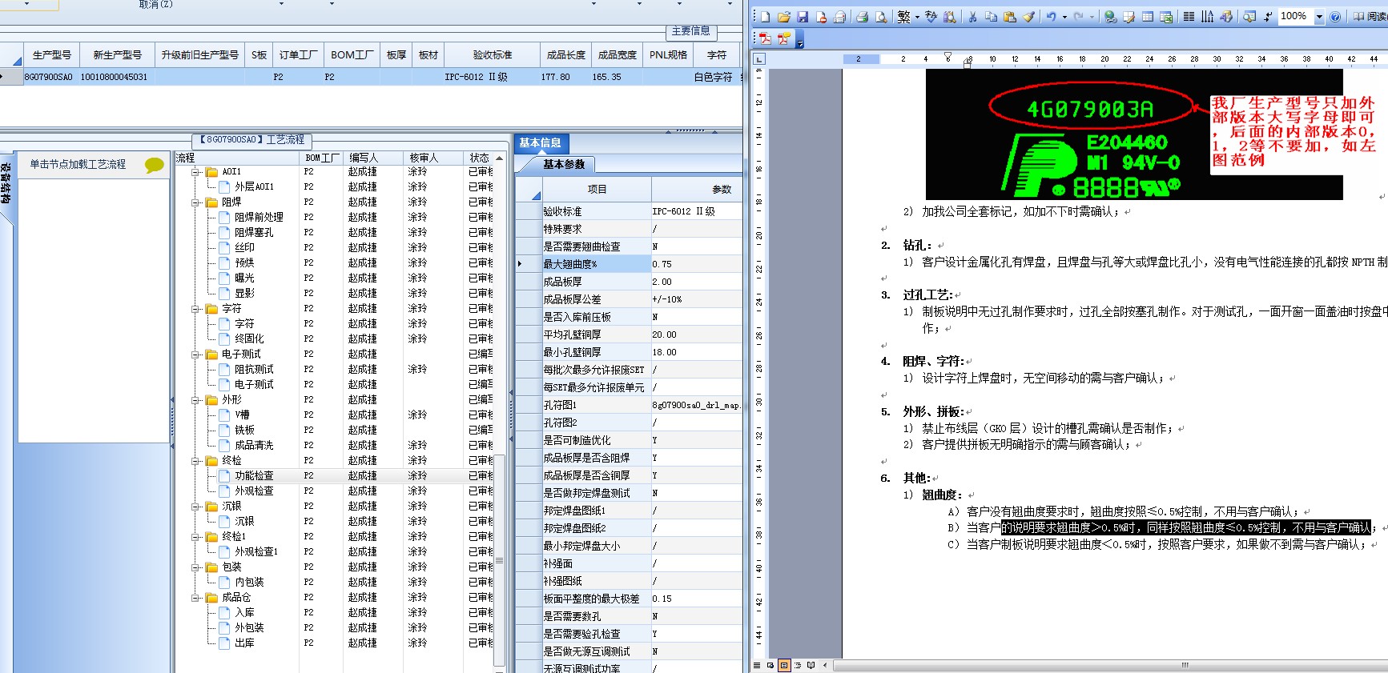Viewport: 1388px width, 673px height.
Task: Toggle the Show/Hide formatting marks icon
Action: tap(1268, 16)
